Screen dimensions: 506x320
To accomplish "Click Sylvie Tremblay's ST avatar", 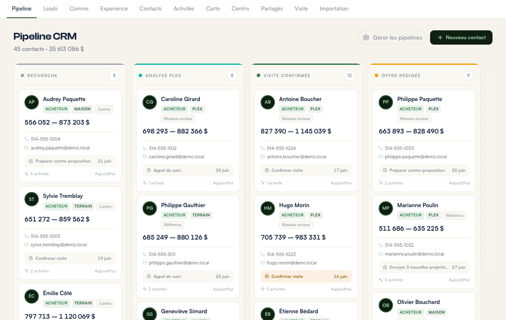I will coord(32,199).
